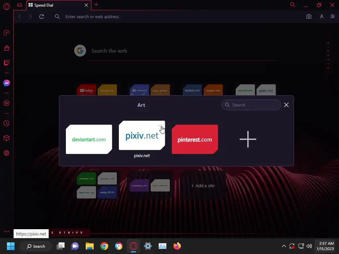Screen dimensions: 339x254
Task: Open Twitch panel in sidebar
Action: [7, 63]
